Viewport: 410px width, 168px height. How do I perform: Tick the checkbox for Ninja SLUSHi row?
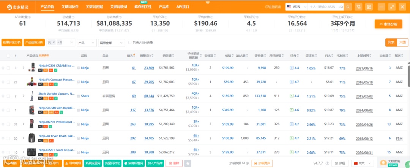click(8, 110)
